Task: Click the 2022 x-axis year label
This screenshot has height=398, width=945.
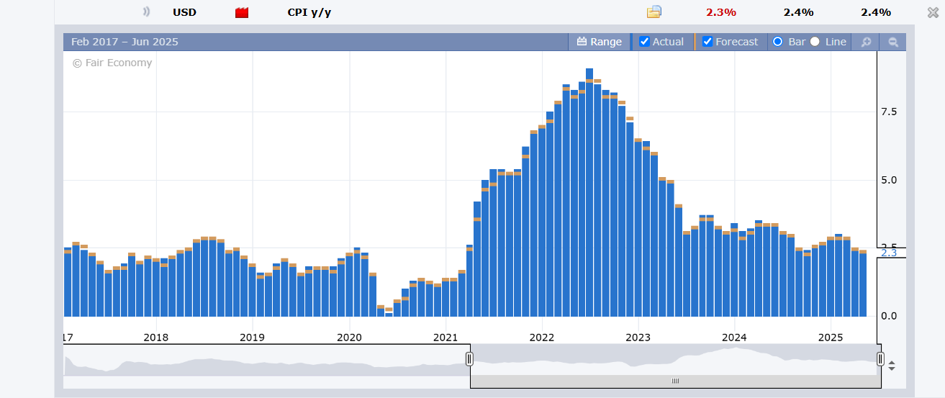Action: pyautogui.click(x=541, y=337)
